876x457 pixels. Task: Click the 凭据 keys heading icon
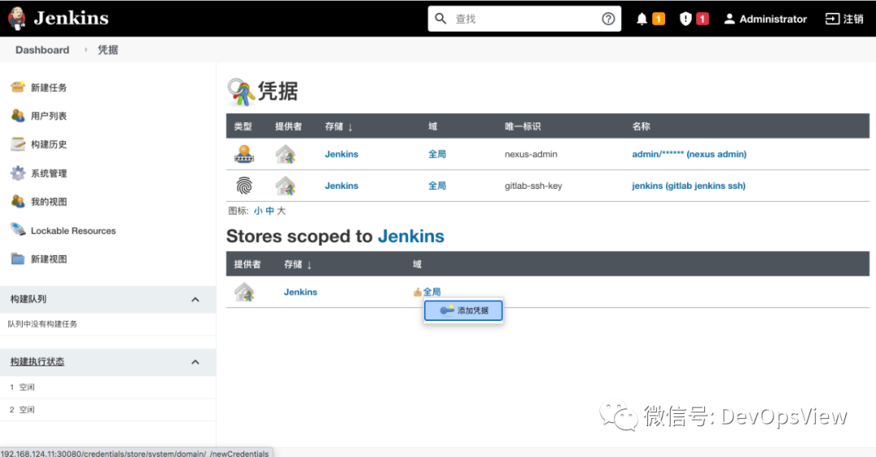240,92
